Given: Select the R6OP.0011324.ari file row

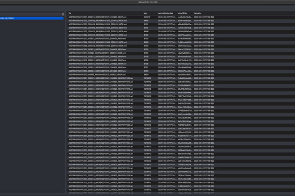Looking at the screenshot, I should pyautogui.click(x=181, y=132).
